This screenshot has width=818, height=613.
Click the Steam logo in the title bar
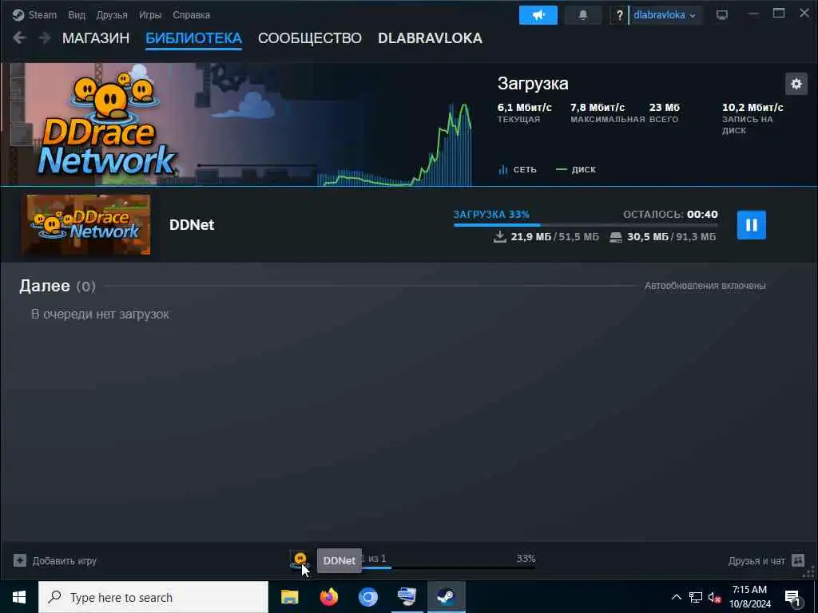[x=18, y=14]
